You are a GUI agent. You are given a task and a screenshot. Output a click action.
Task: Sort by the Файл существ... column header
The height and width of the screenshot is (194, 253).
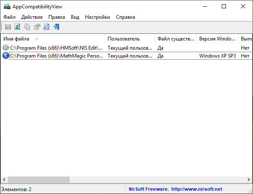[x=176, y=39]
